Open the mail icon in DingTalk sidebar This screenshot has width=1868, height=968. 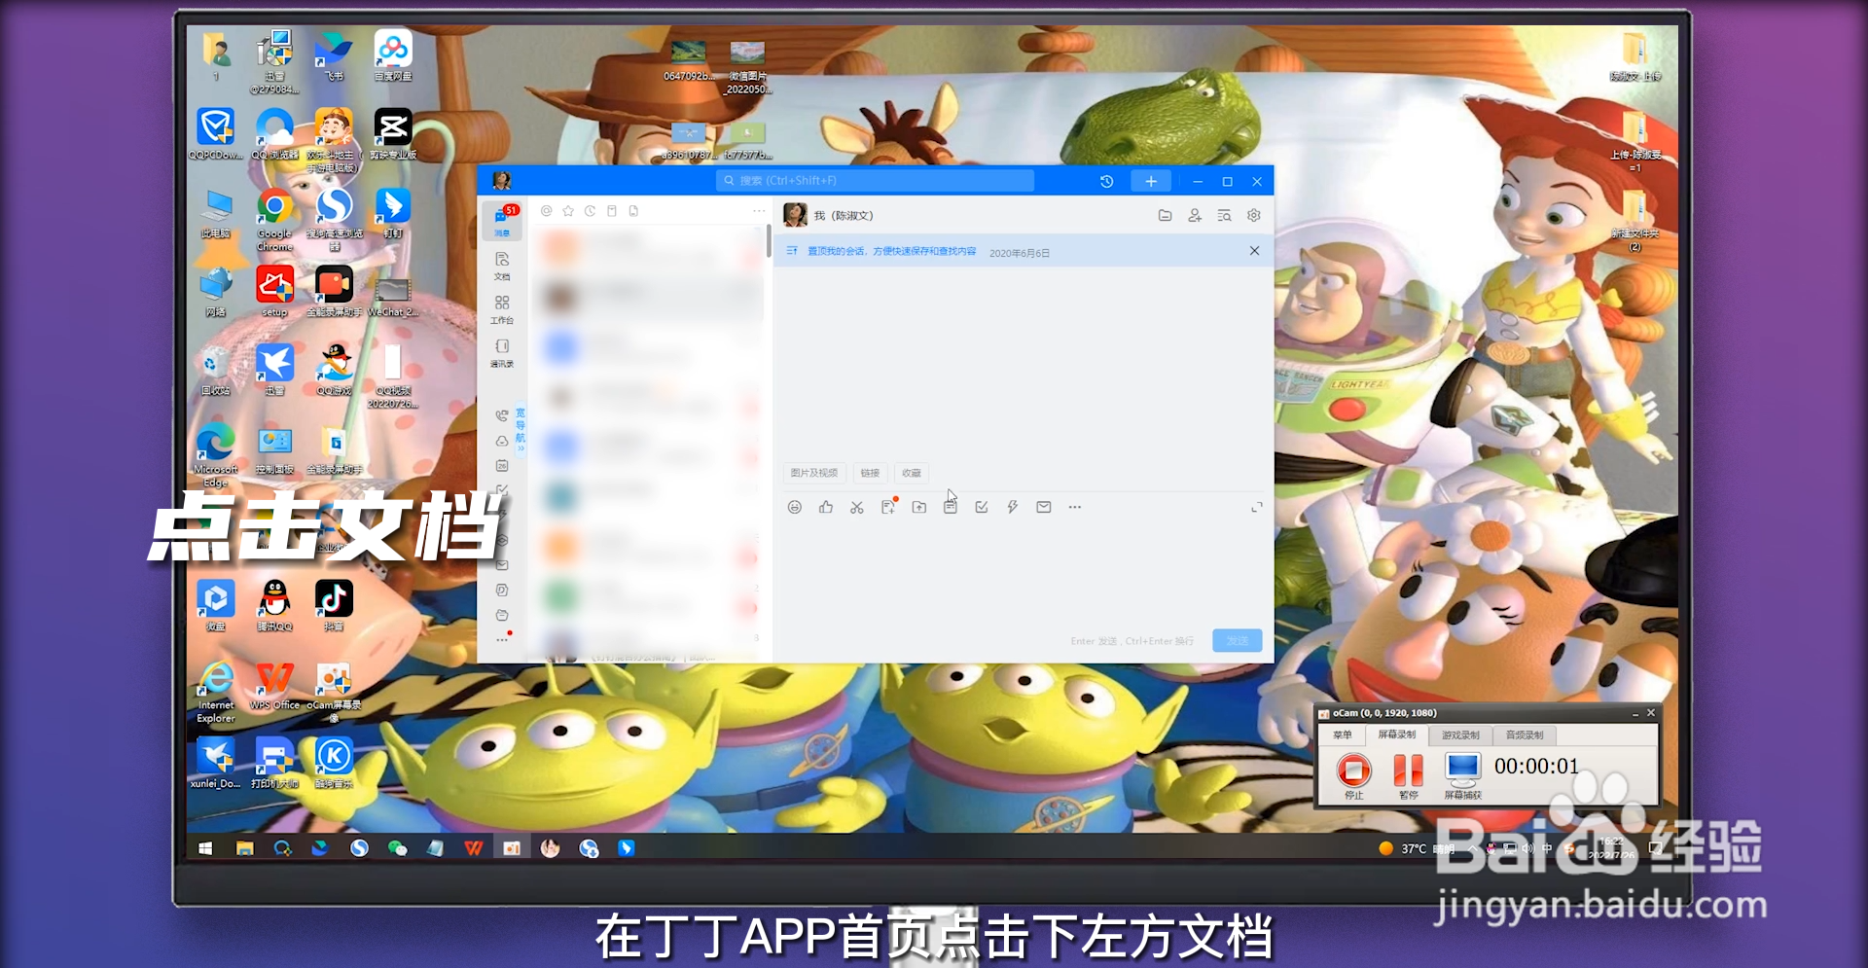[x=502, y=565]
